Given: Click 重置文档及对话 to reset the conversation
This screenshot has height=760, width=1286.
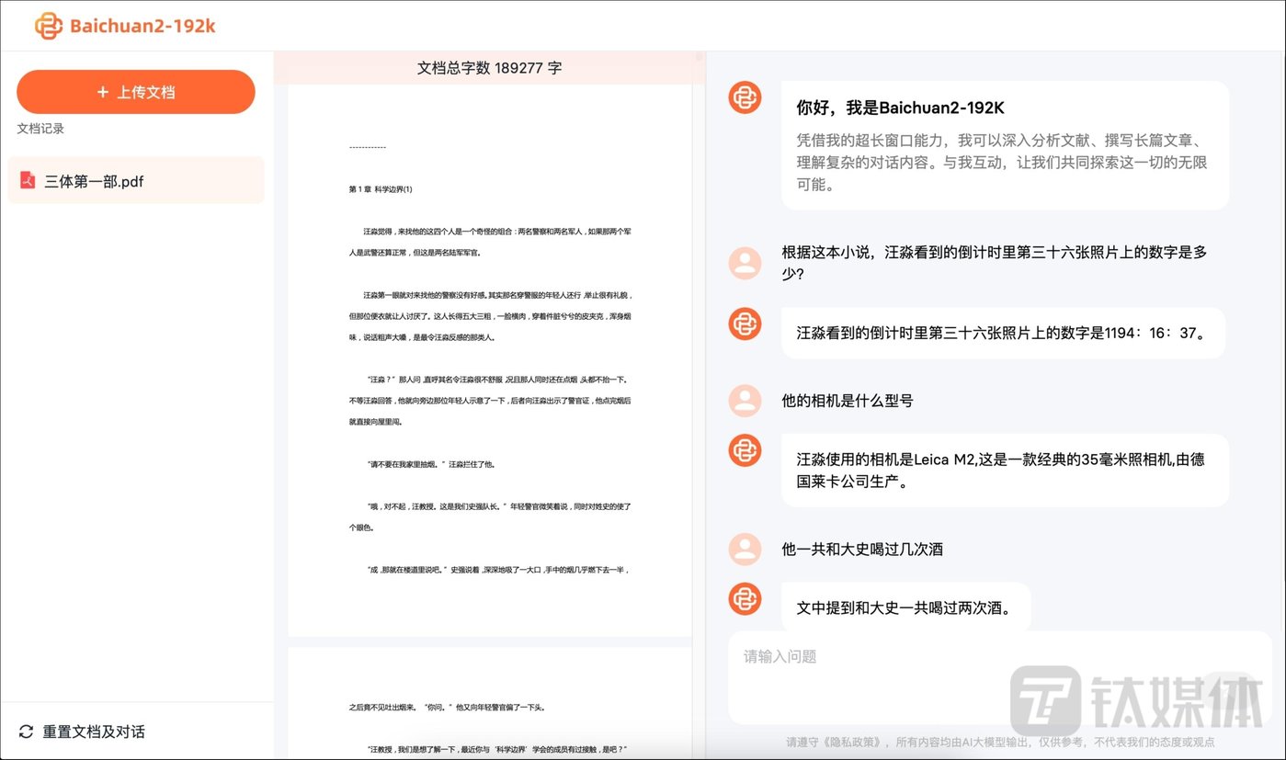Looking at the screenshot, I should click(93, 732).
